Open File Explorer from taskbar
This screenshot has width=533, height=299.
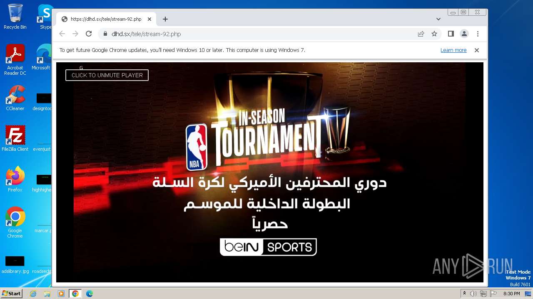47,294
